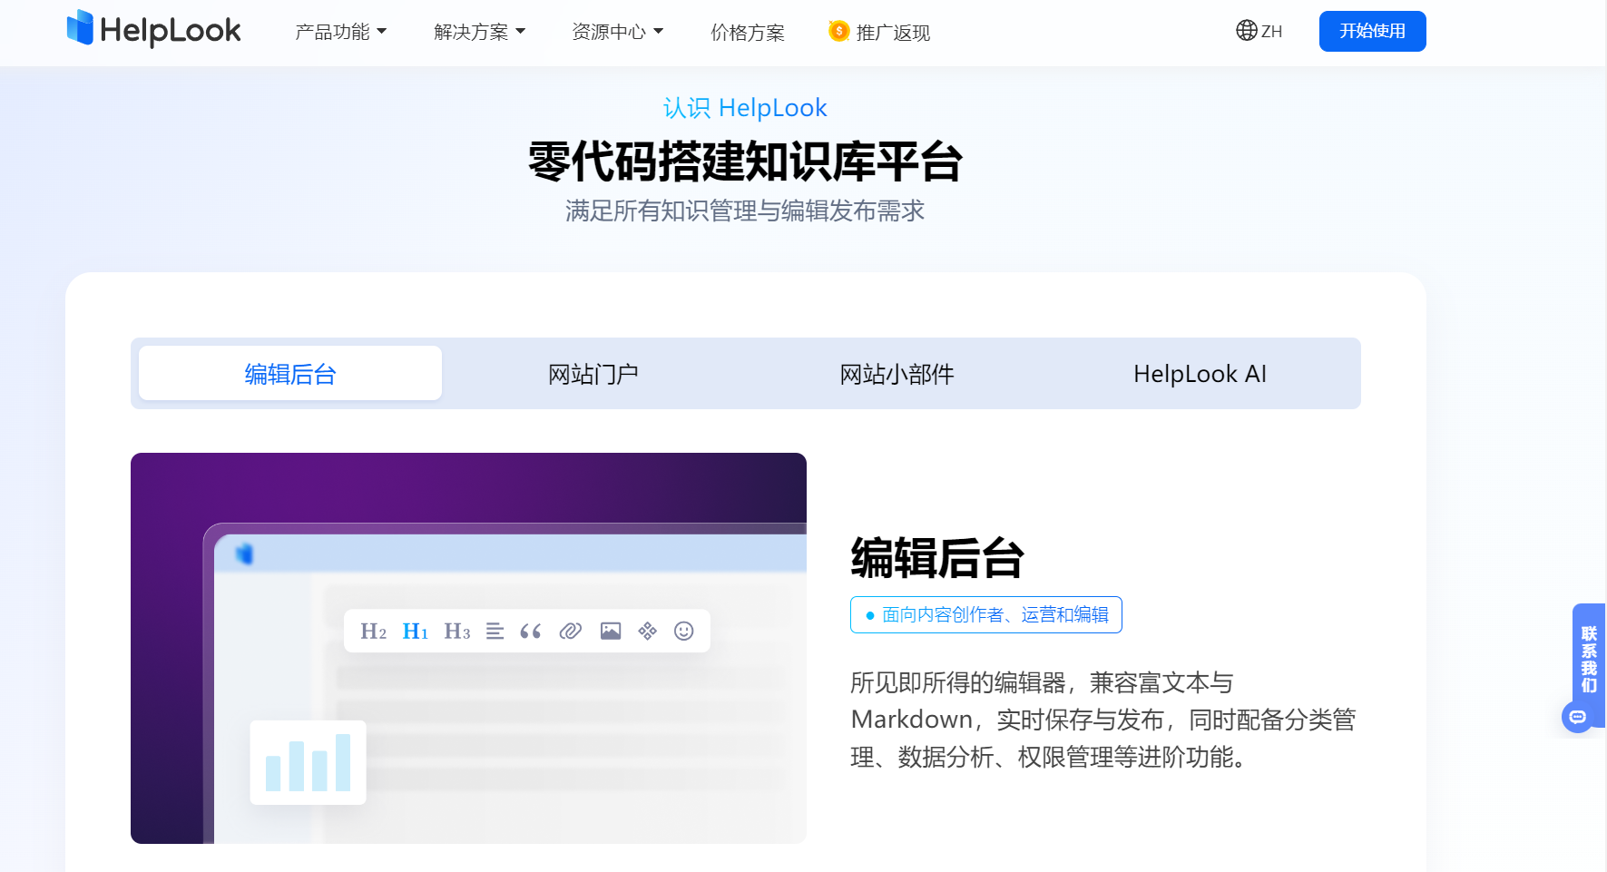Click the 开始使用 button
Viewport: 1607px width, 872px height.
click(1372, 31)
